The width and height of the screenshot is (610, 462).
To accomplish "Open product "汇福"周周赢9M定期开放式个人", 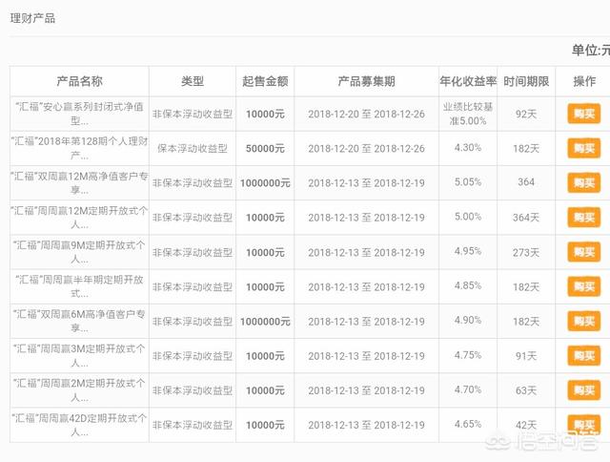I will tap(79, 252).
